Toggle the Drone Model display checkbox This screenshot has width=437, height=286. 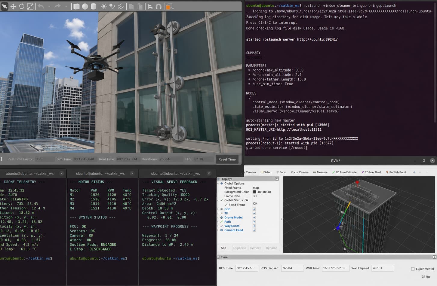tap(254, 218)
